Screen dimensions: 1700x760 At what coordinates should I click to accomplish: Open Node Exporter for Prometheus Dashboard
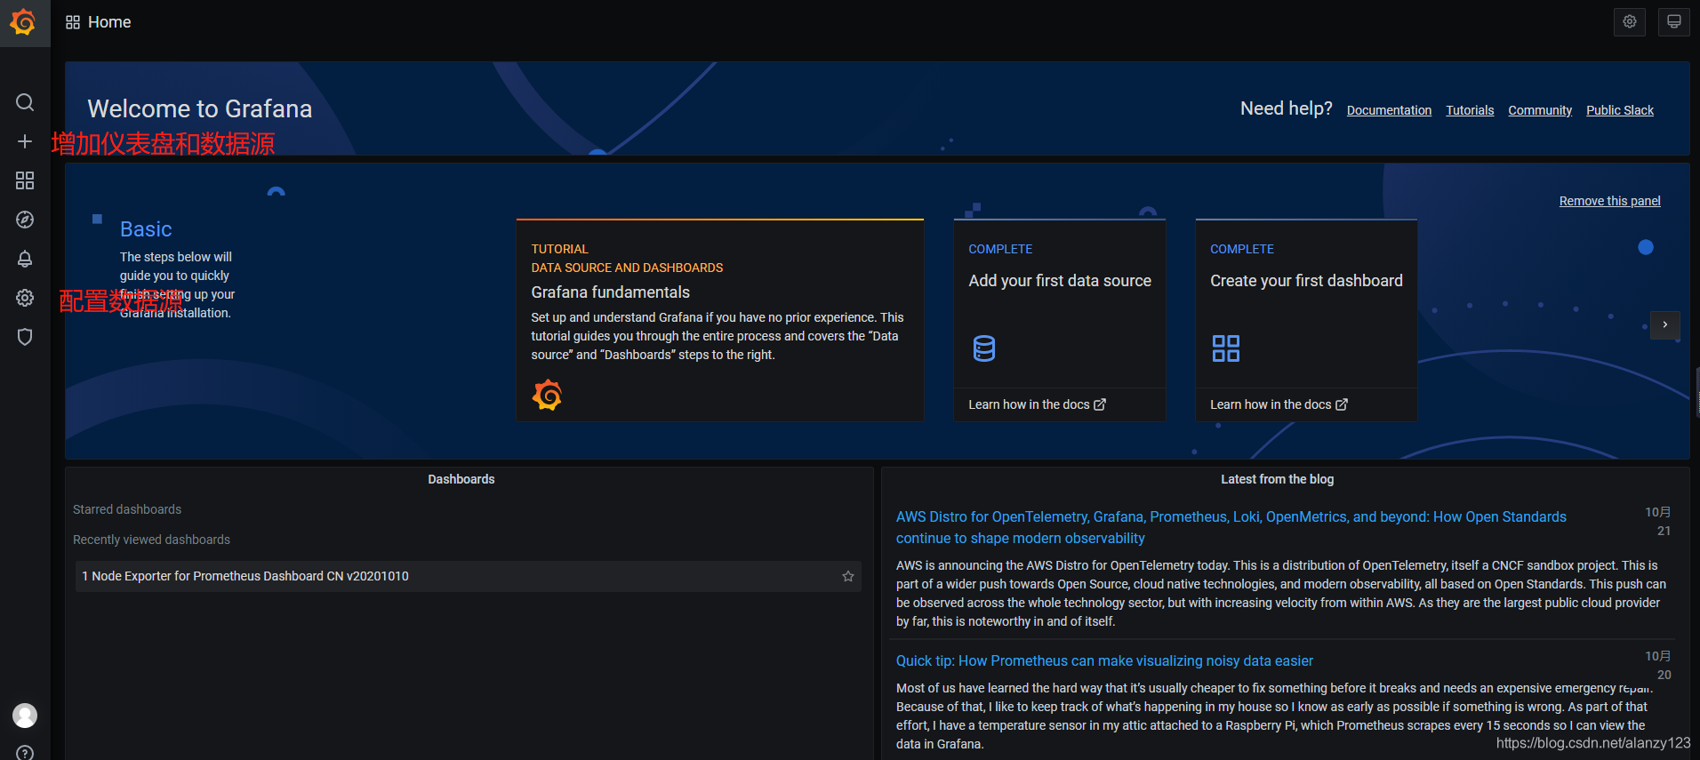(468, 576)
